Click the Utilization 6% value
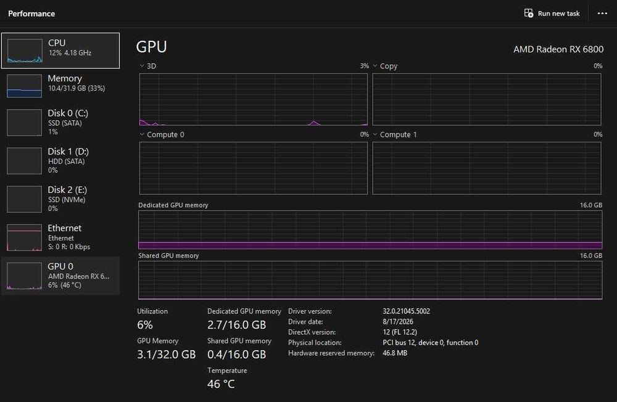The width and height of the screenshot is (617, 402). (145, 325)
